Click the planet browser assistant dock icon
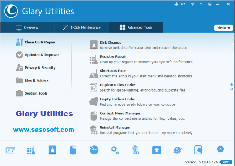 (178, 150)
